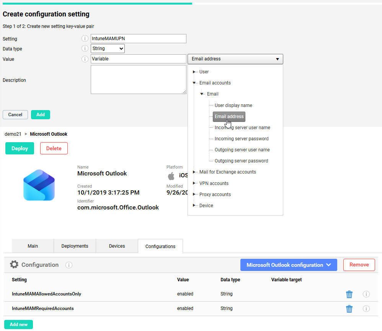Screen dimensions: 382x331
Task: Click the Microsoft Outlook breadcrumb text
Action: point(49,134)
